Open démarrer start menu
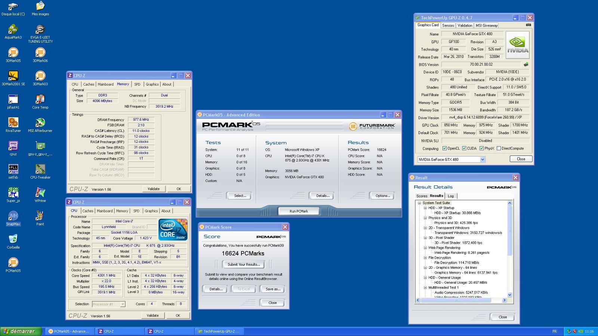 tap(21, 331)
